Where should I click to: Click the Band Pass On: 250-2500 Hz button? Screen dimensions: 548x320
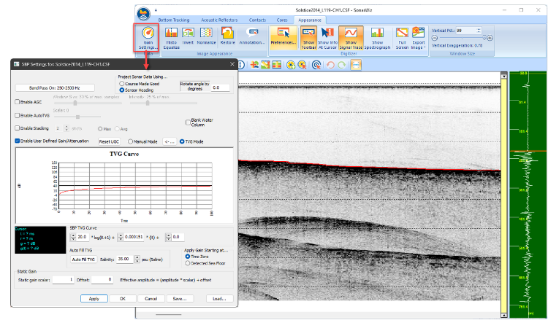55,88
